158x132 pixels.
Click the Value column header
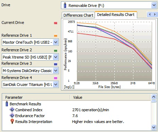pos(110,97)
